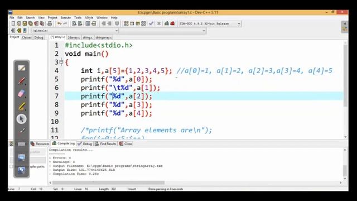Select the array1.c file tab
The image size is (357, 201).
tap(57, 37)
